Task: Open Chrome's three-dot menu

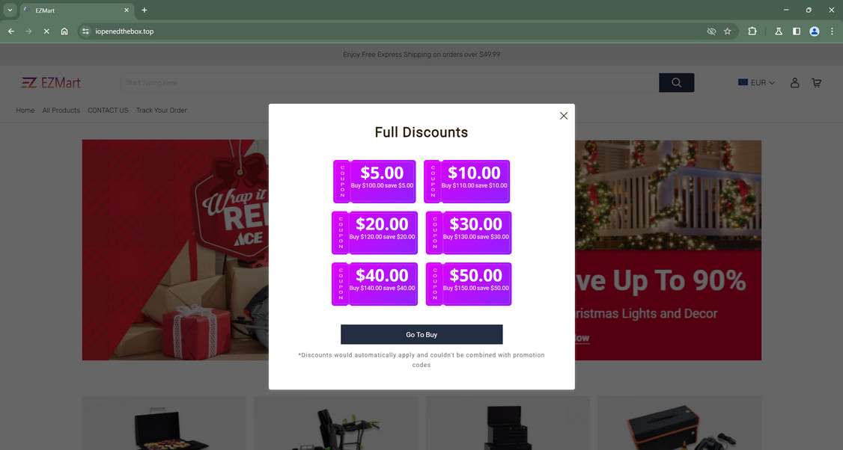Action: pos(832,31)
